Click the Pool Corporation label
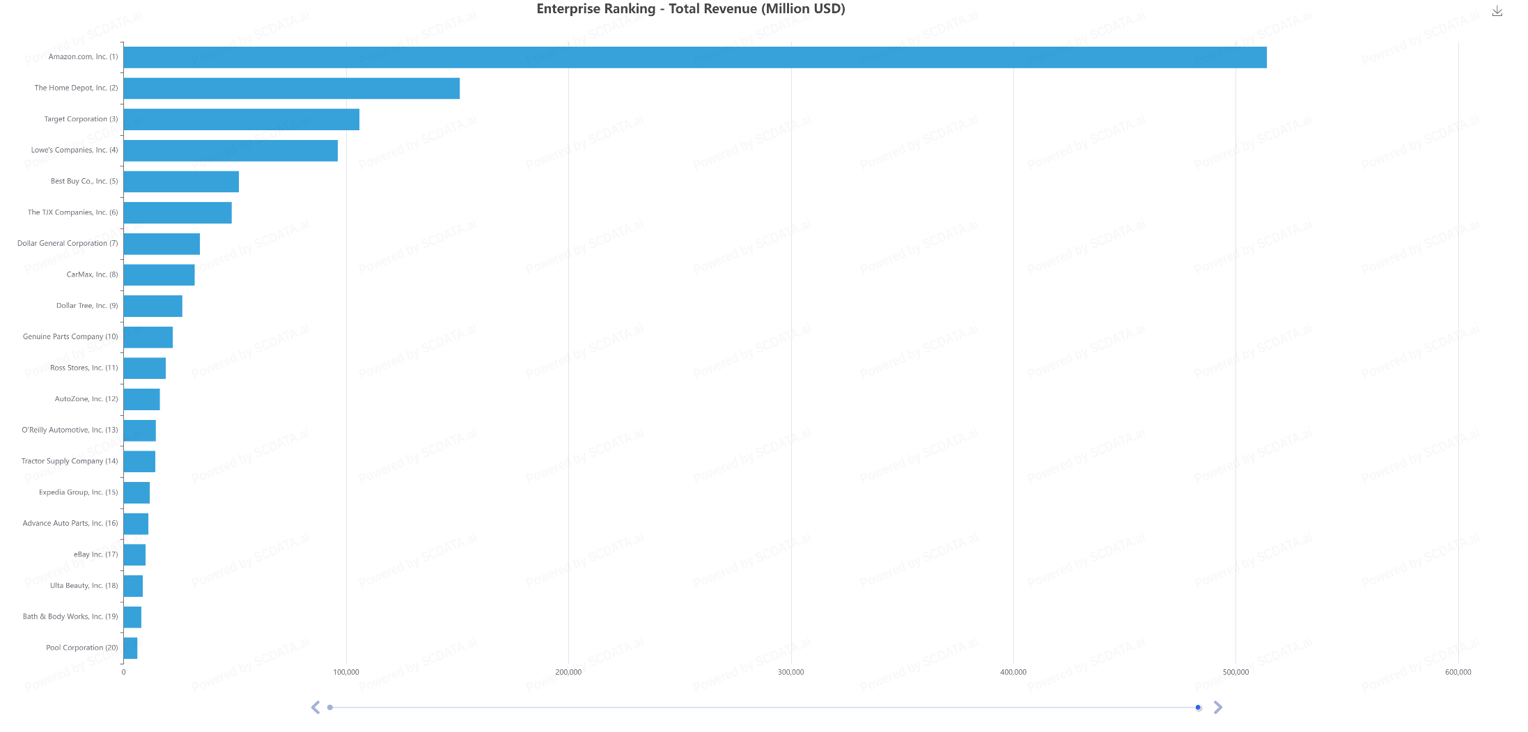This screenshot has height=732, width=1528. tap(81, 648)
